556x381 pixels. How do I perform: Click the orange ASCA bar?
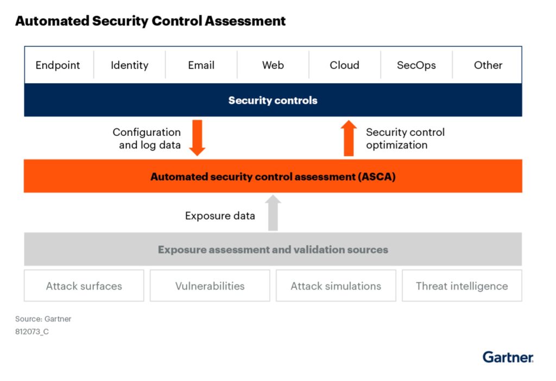[x=273, y=177]
